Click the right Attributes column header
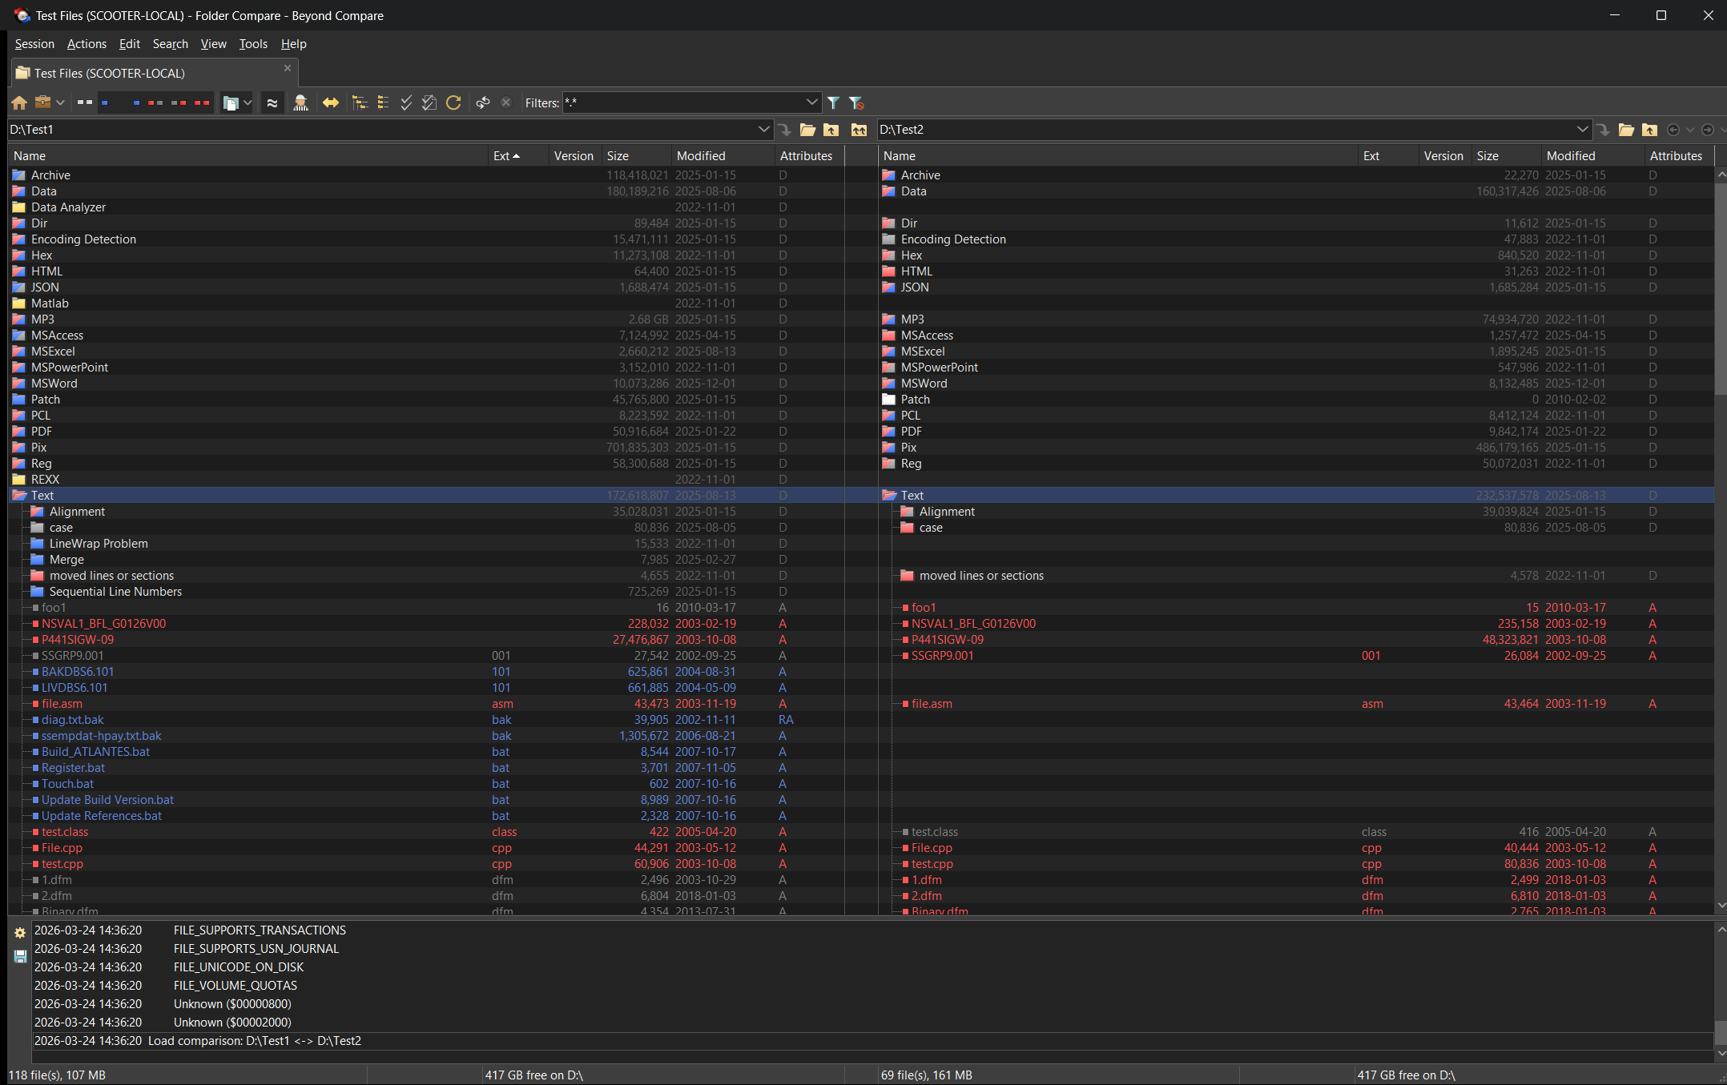The width and height of the screenshot is (1727, 1085). (x=1679, y=156)
